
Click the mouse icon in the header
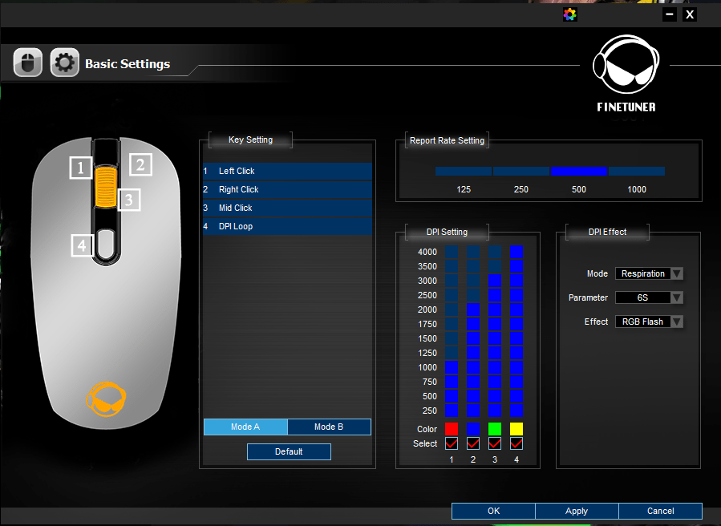[x=28, y=63]
